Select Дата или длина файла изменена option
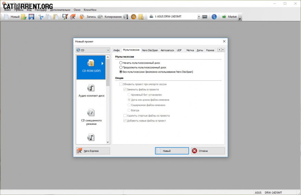Image resolution: width=301 pixels, height=195 pixels. coord(129,100)
